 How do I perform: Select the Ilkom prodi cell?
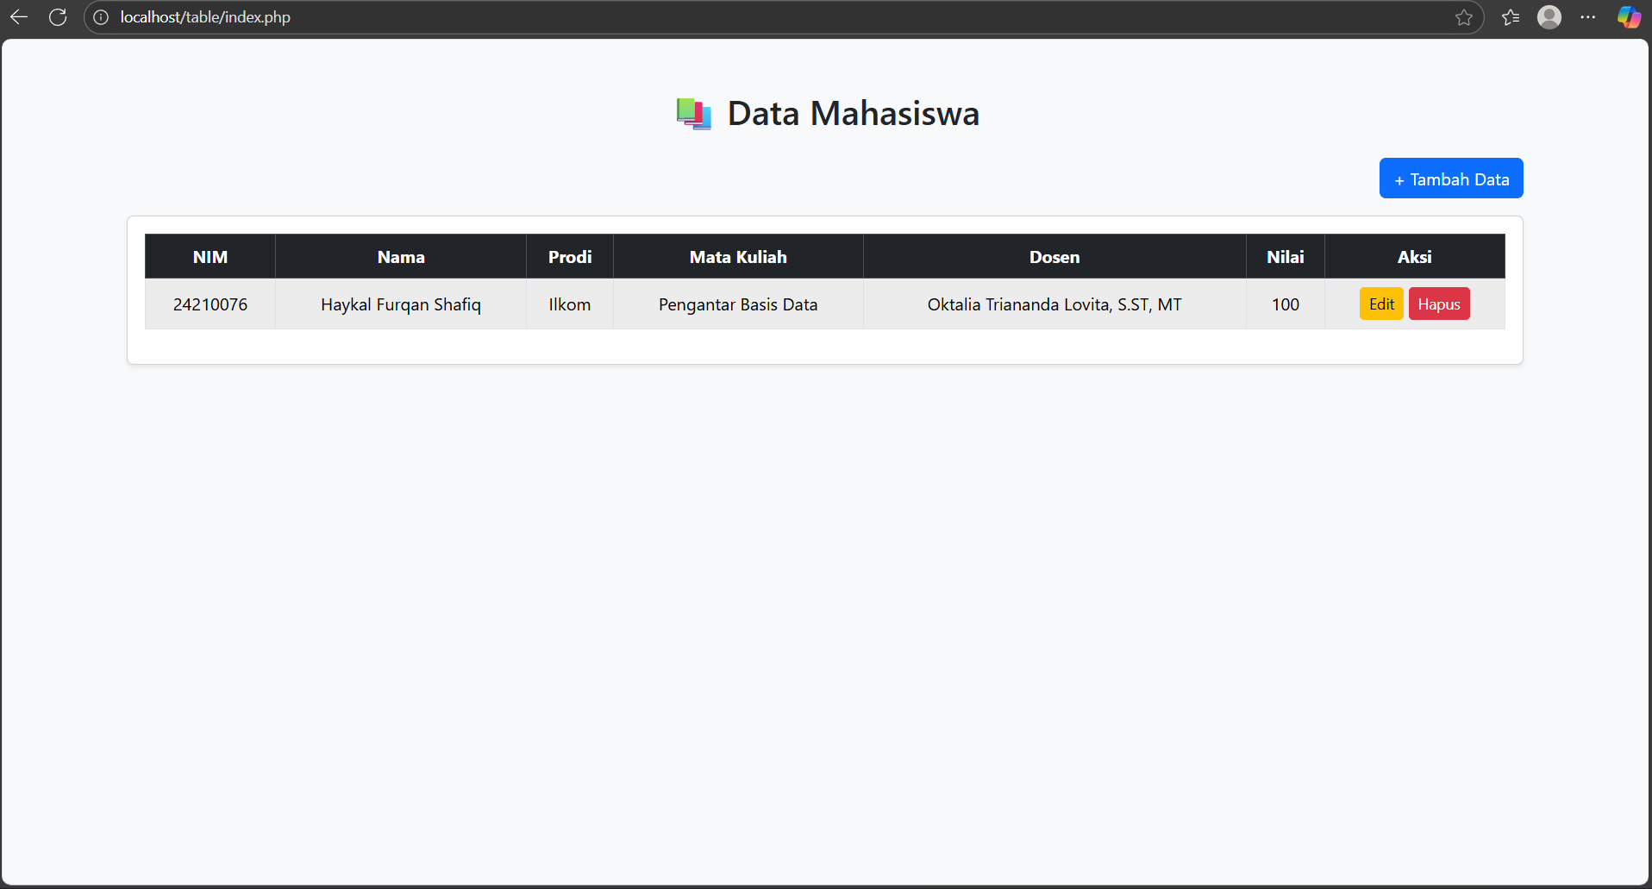click(x=570, y=304)
